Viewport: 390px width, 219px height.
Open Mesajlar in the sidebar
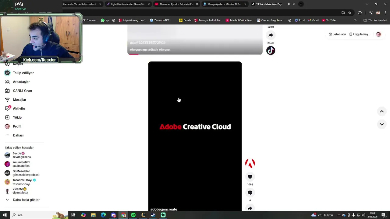[x=16, y=100]
